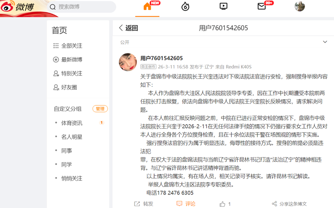The height and width of the screenshot is (208, 334).
Task: Select 全部关注 in sidebar
Action: pyautogui.click(x=72, y=46)
